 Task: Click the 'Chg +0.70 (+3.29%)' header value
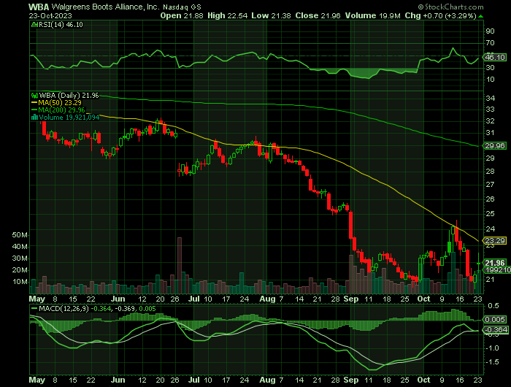tap(441, 15)
